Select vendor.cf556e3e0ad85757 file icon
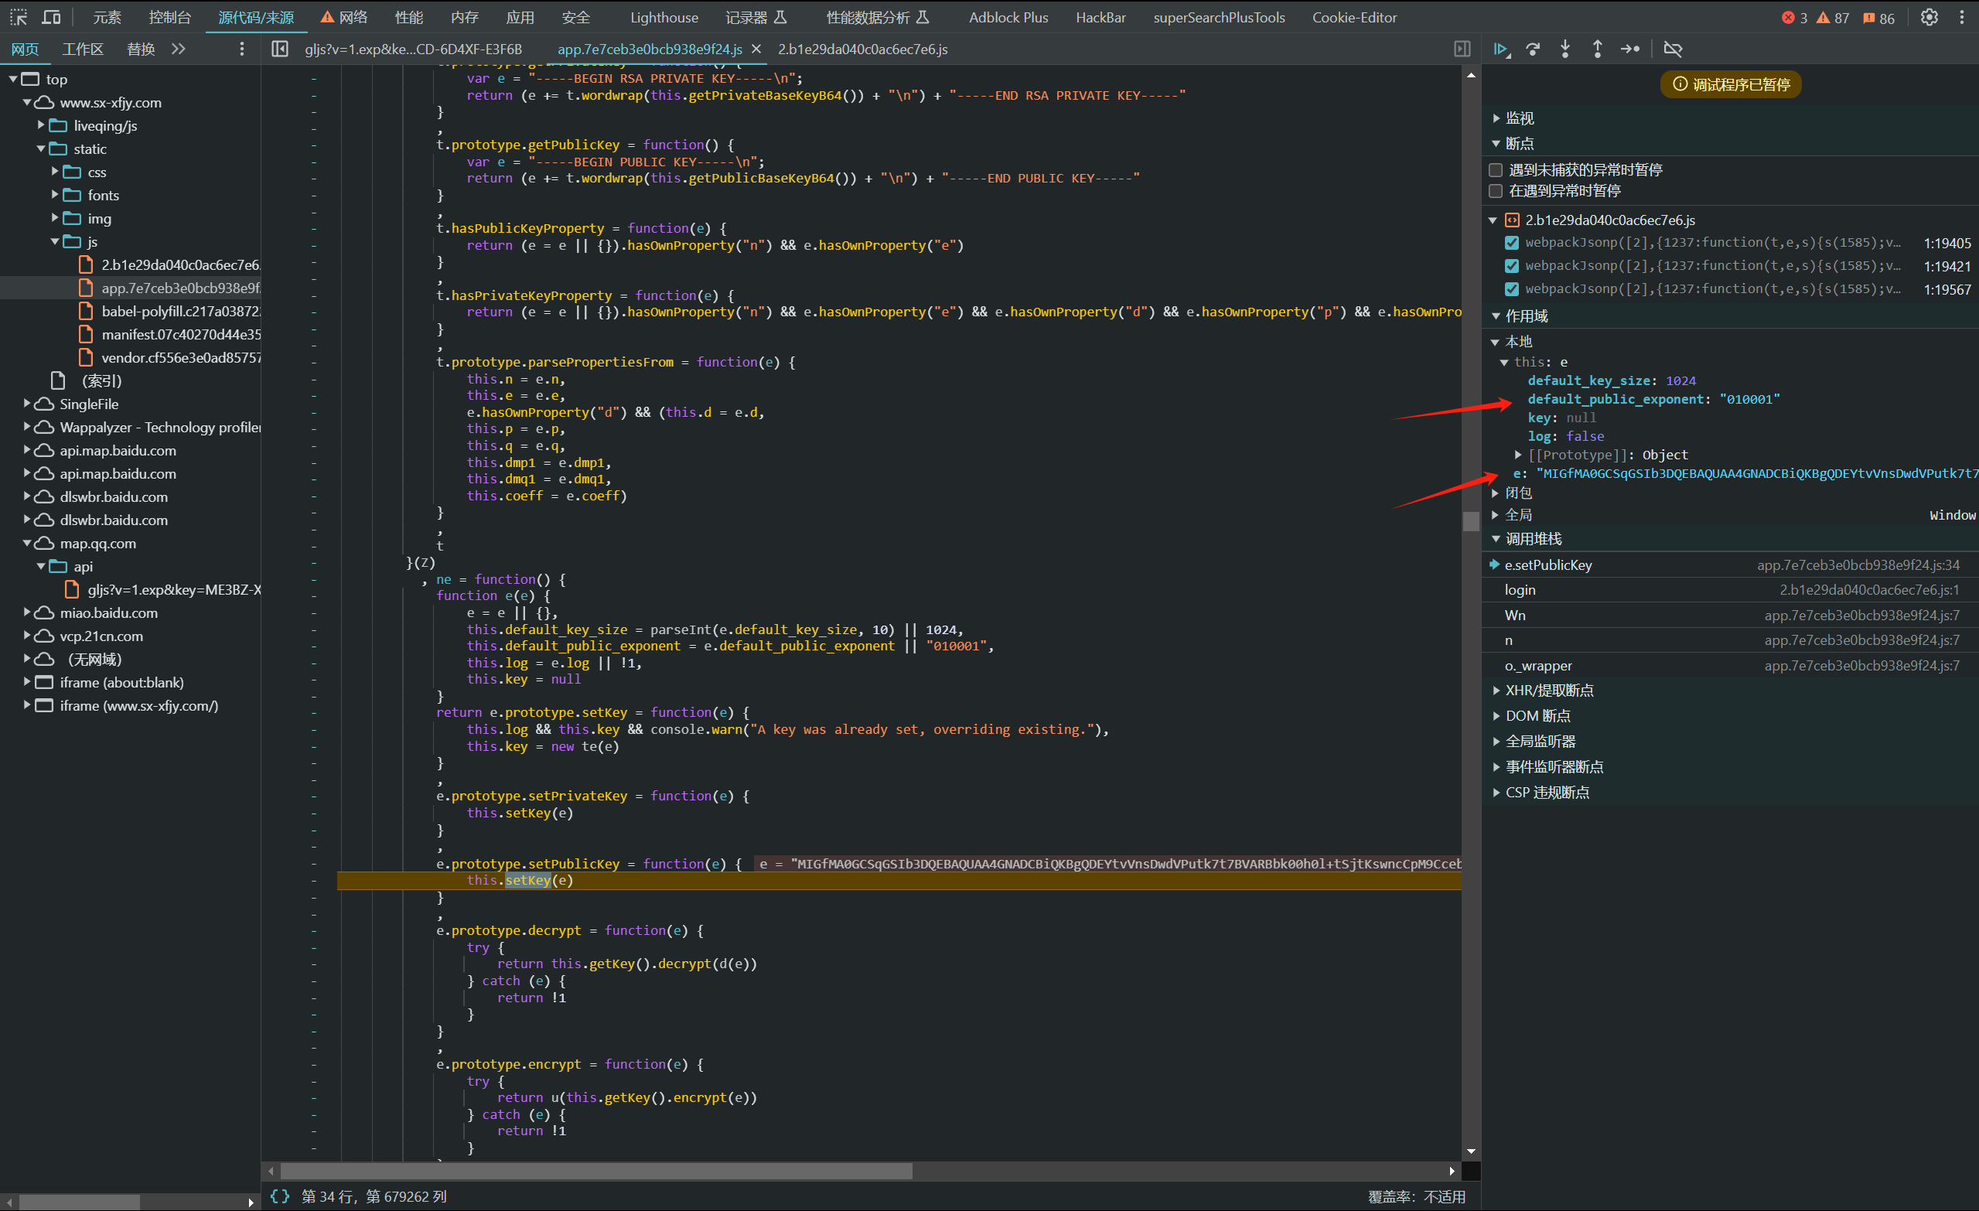The image size is (1979, 1211). point(86,357)
